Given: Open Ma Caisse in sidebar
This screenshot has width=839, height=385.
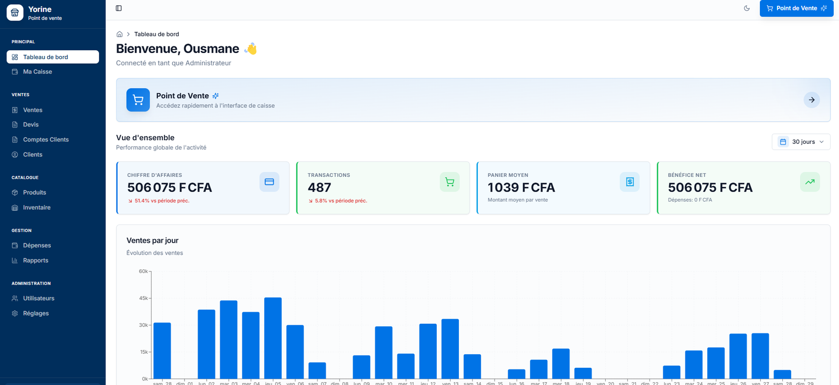Looking at the screenshot, I should pos(37,72).
